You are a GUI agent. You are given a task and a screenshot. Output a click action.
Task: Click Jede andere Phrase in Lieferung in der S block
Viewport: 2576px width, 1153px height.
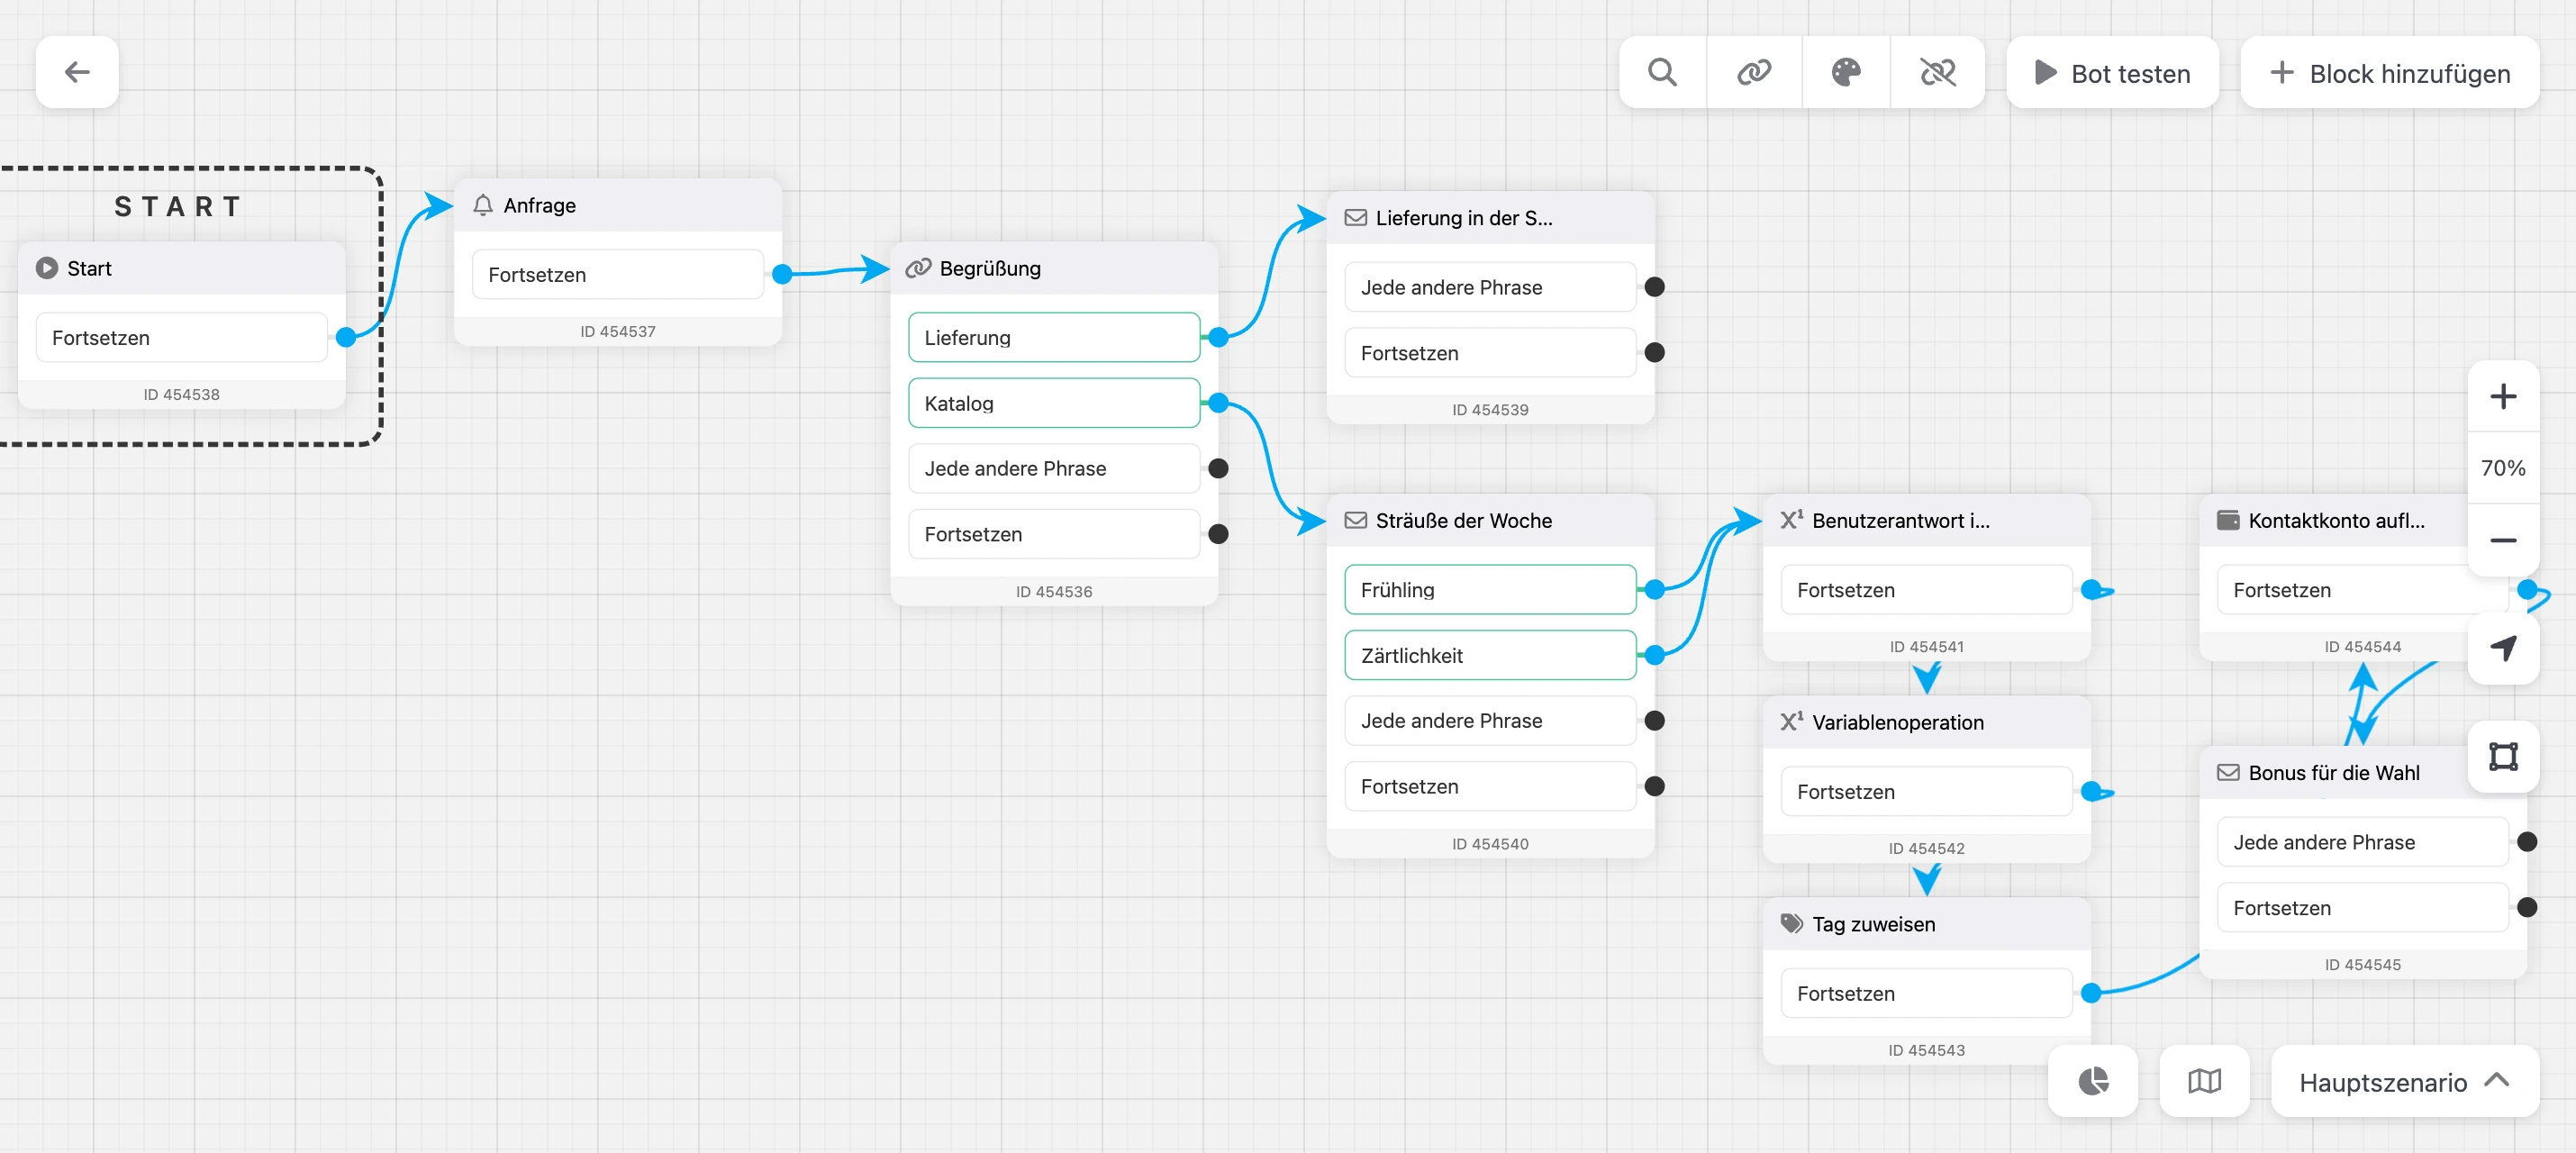(1490, 287)
